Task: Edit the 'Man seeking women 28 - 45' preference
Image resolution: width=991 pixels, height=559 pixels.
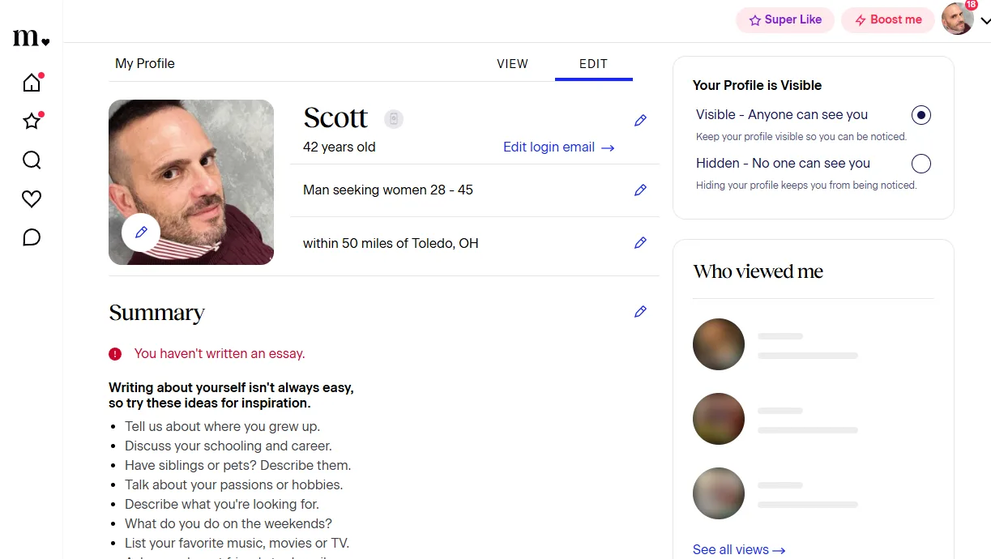Action: pyautogui.click(x=640, y=190)
